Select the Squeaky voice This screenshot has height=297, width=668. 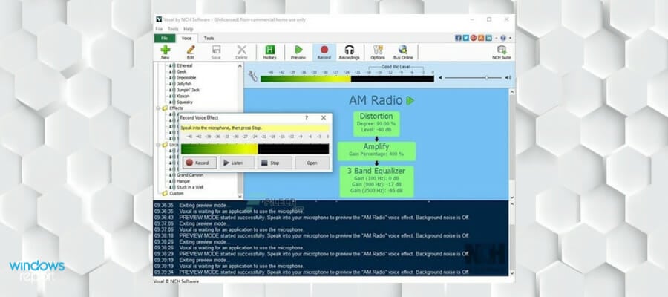pyautogui.click(x=185, y=102)
